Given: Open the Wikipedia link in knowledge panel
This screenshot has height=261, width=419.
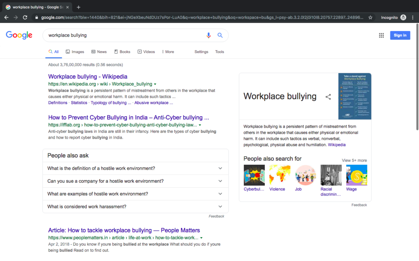Looking at the screenshot, I should (337, 145).
